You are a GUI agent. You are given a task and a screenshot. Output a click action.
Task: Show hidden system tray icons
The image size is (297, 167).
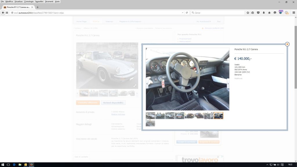[x=267, y=165]
